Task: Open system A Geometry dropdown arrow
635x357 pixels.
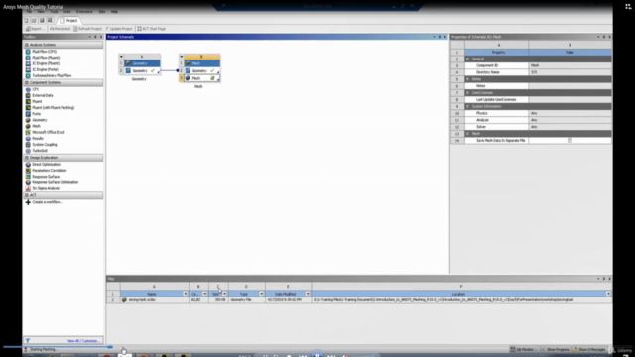Action: 121,57
